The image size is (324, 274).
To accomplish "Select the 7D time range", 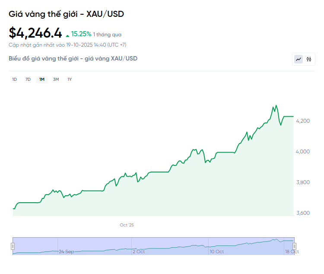I will tap(28, 79).
